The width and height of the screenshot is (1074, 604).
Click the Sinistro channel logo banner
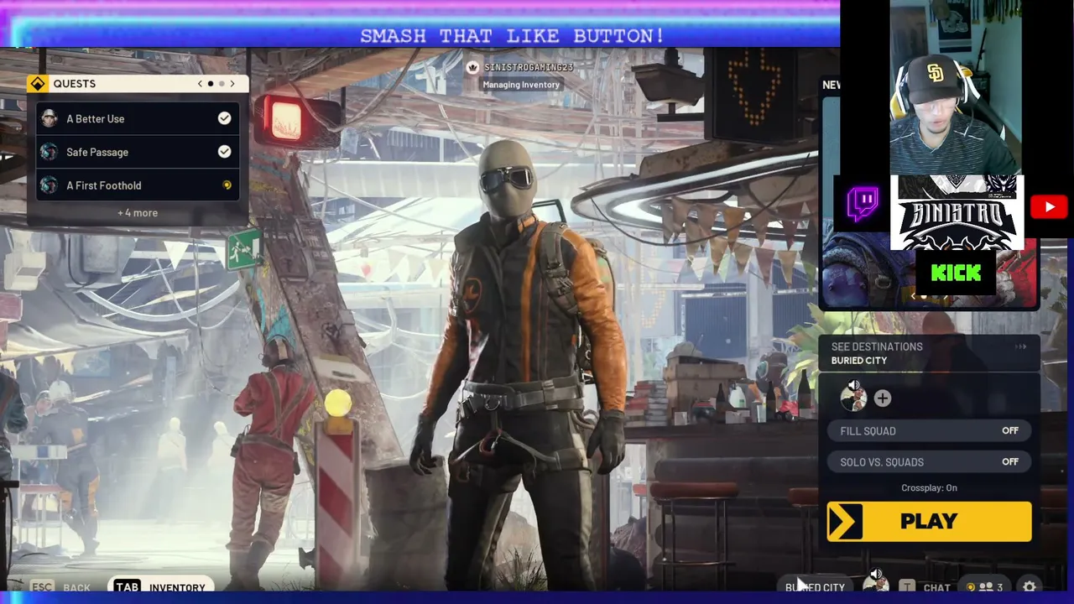tap(957, 212)
